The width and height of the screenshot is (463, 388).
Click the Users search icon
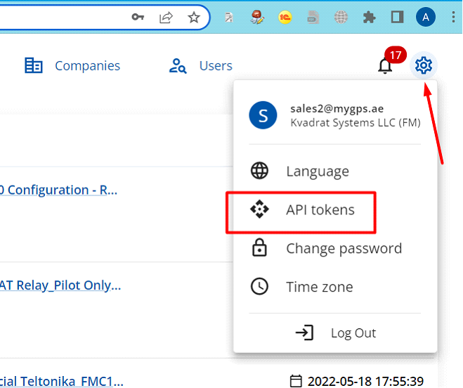177,66
